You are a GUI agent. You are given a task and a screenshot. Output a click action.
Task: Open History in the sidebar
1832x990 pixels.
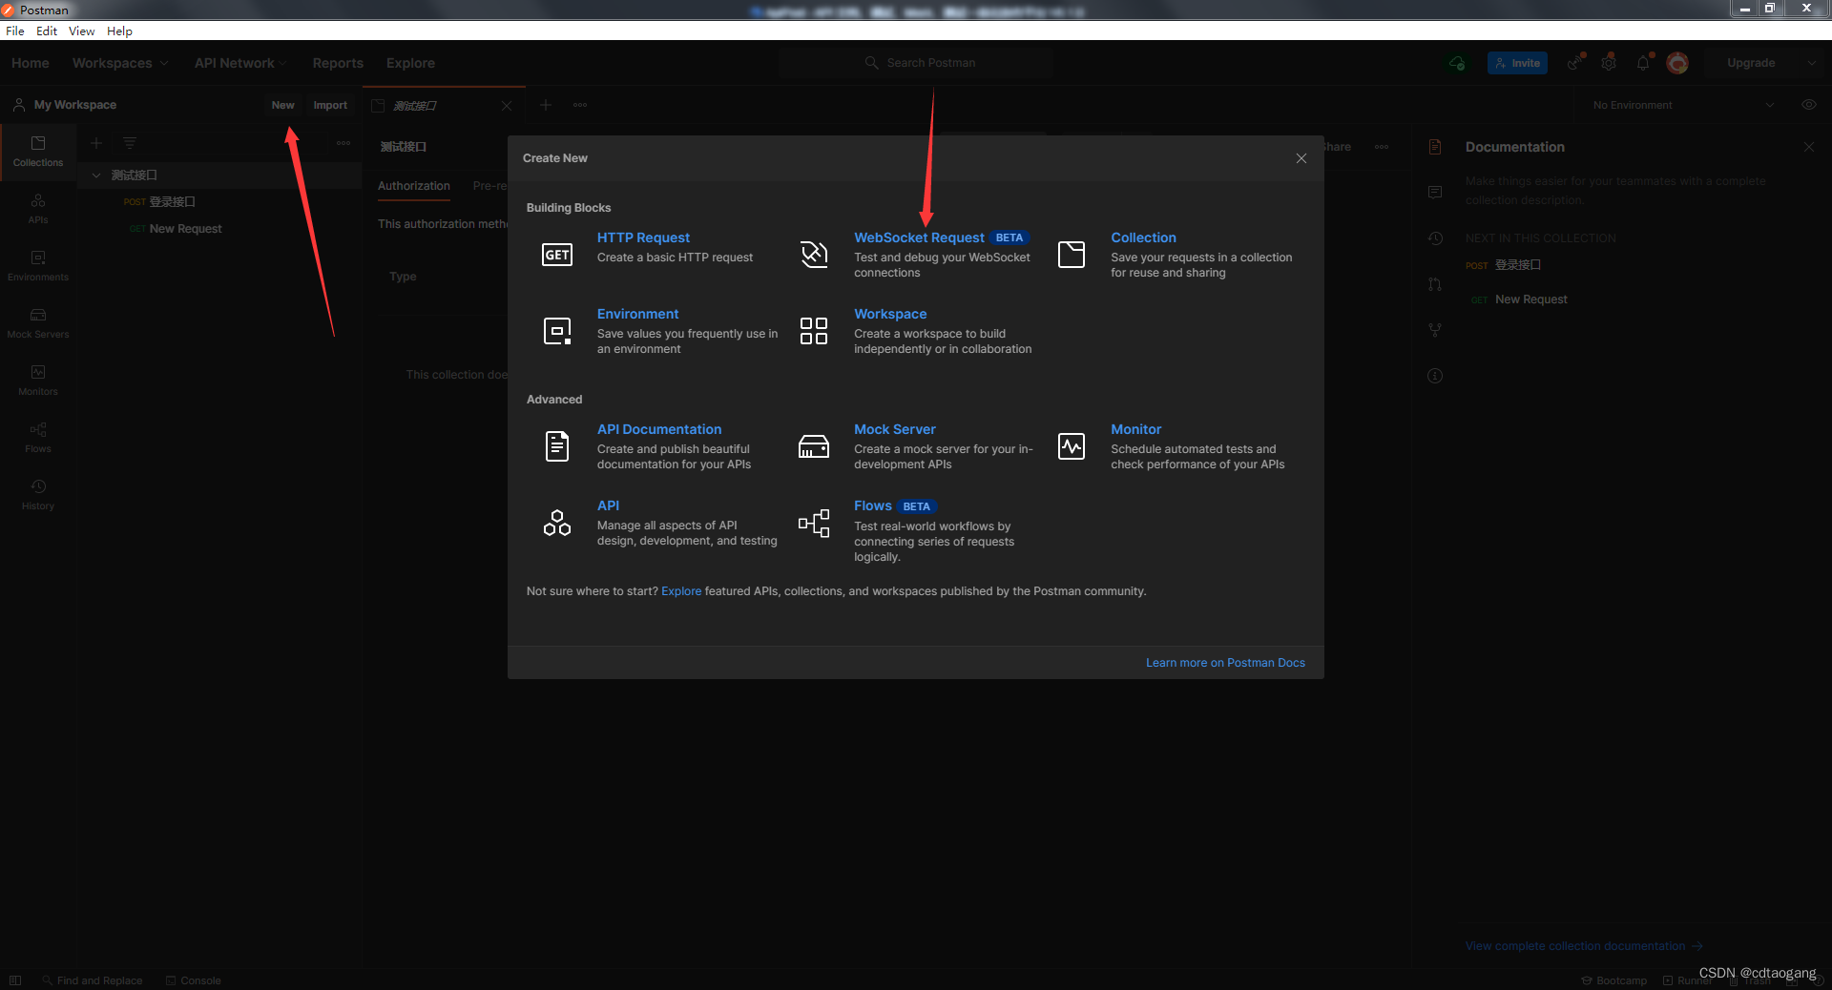pyautogui.click(x=38, y=495)
